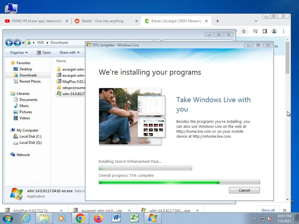Click the Name column header
The width and height of the screenshot is (299, 224).
[61, 61]
